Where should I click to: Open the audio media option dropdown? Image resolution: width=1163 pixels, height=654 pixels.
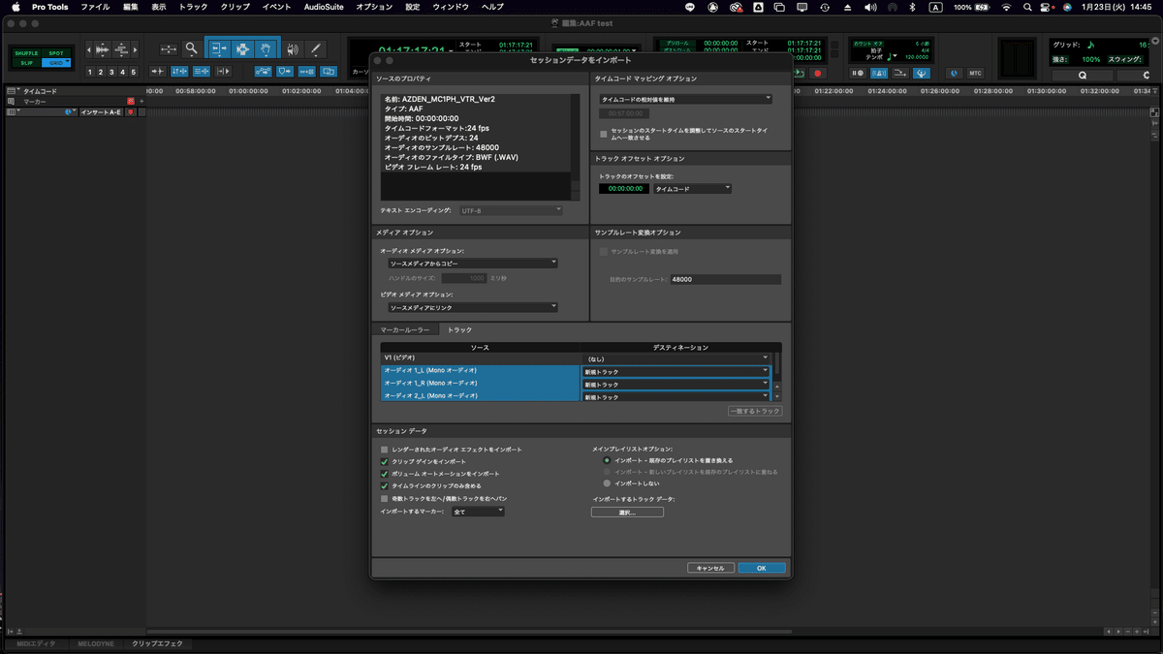tap(472, 263)
